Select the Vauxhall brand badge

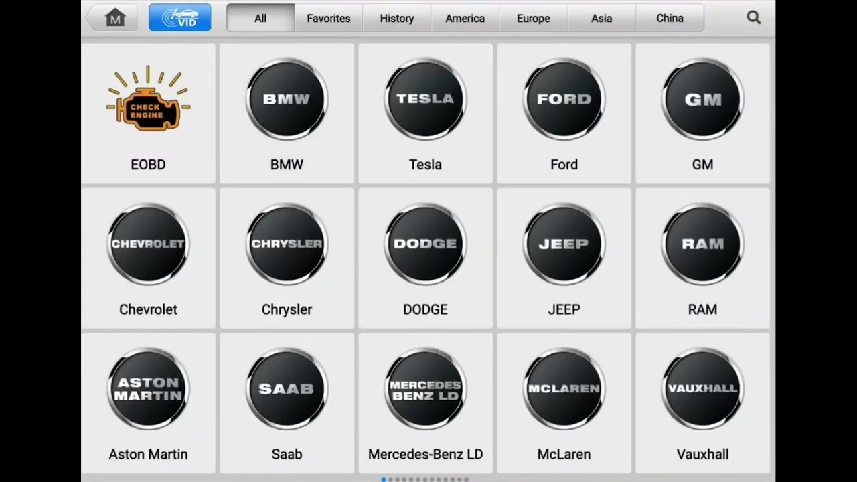click(702, 389)
